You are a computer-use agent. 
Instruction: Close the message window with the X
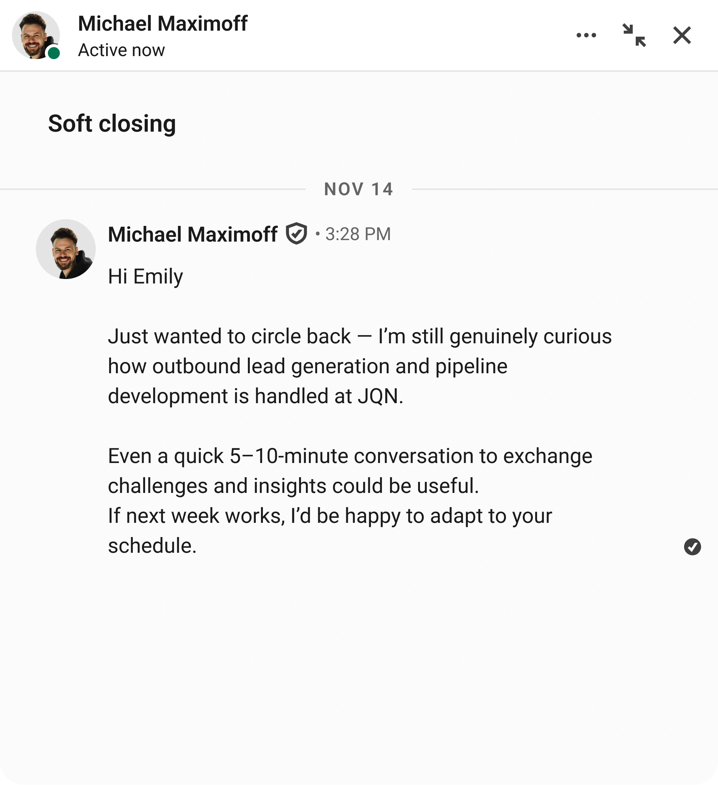pos(682,35)
